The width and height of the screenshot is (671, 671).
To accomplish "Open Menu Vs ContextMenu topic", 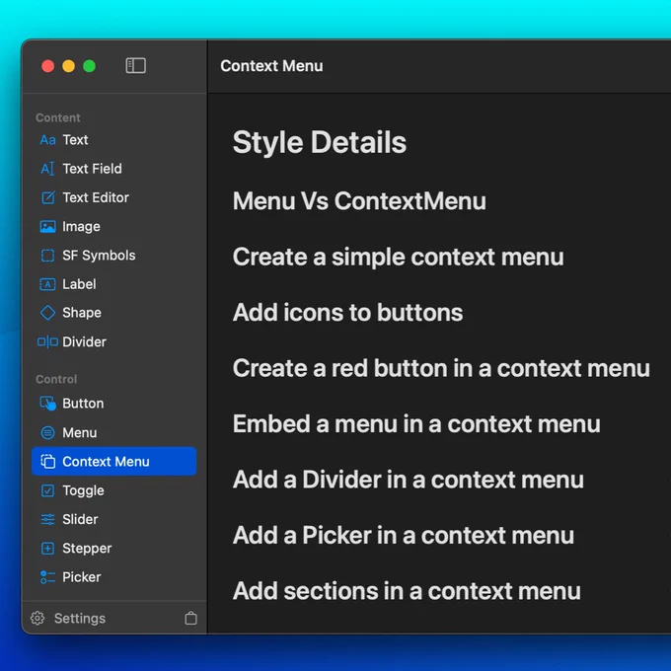I will 359,200.
